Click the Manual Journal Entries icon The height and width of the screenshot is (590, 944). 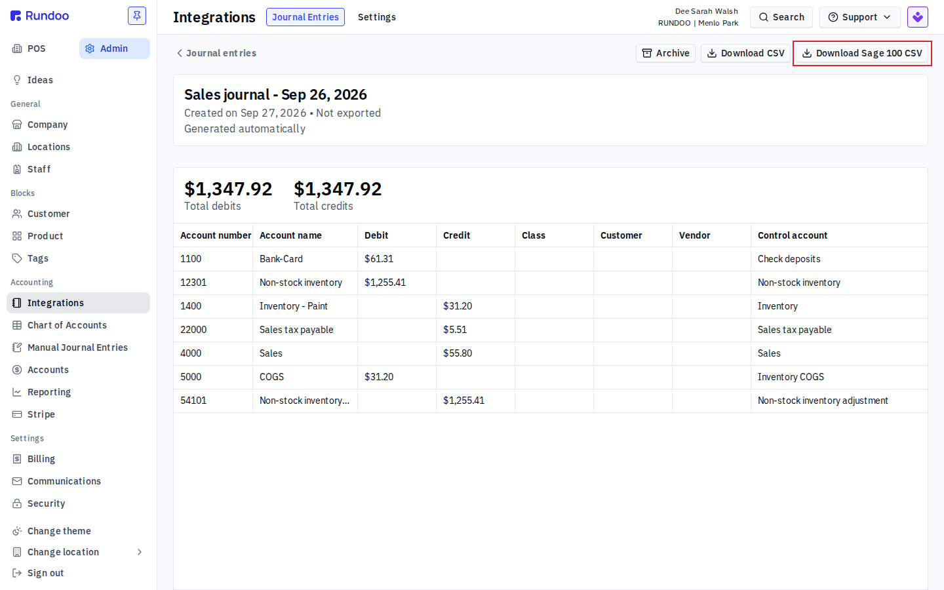[x=17, y=347]
